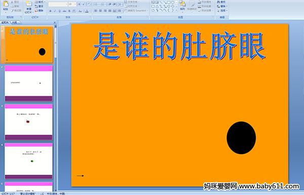
Task: Close the slide thumbnail pane
Action: click(55, 22)
